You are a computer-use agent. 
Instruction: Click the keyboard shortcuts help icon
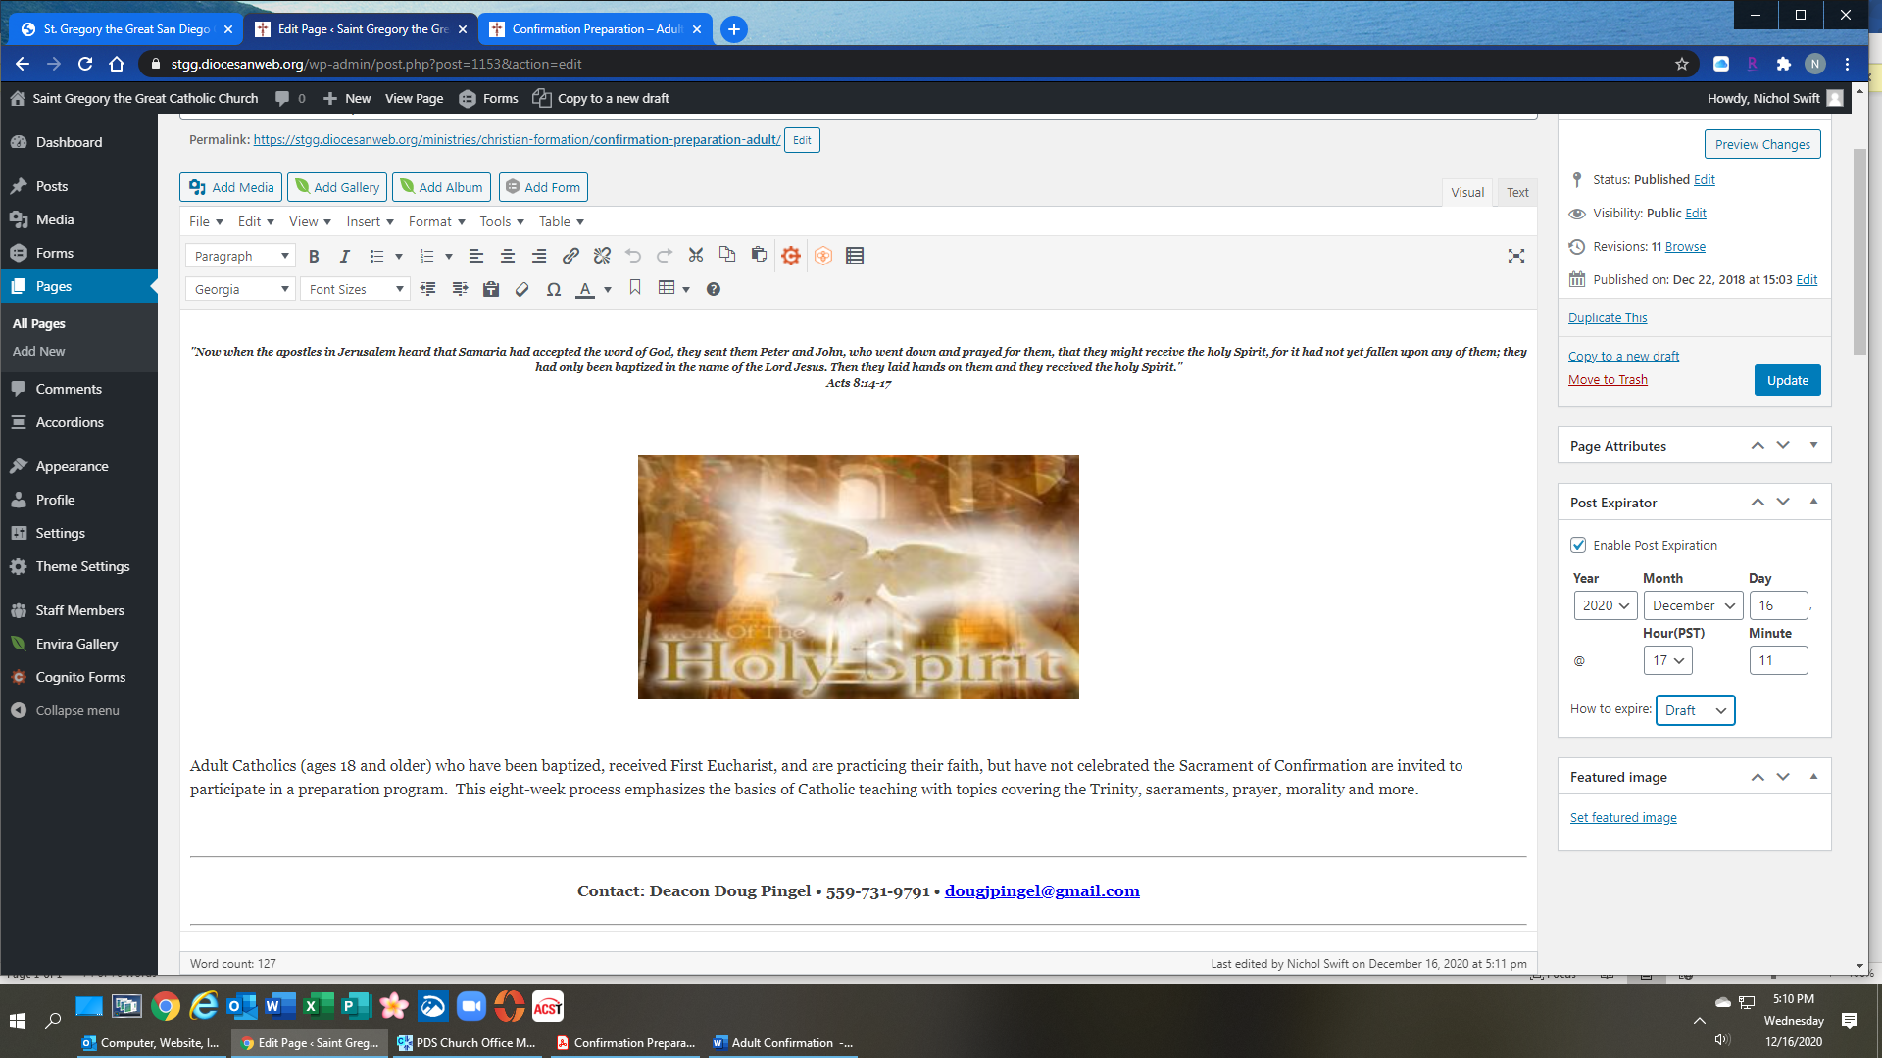pyautogui.click(x=714, y=289)
